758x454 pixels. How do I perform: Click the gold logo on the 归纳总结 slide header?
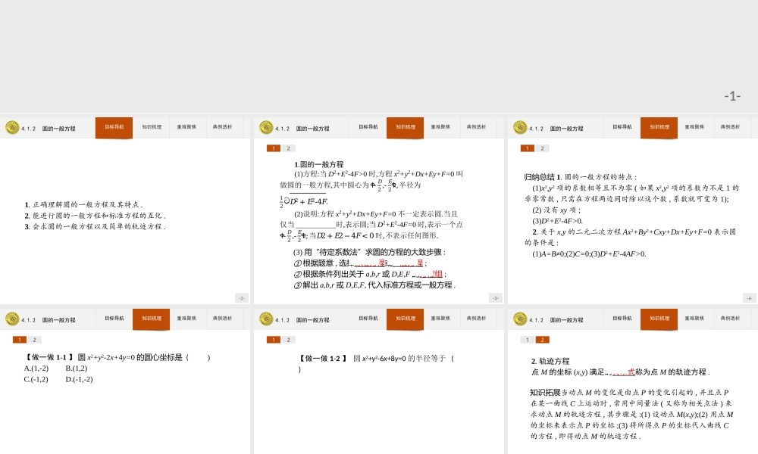coord(522,127)
